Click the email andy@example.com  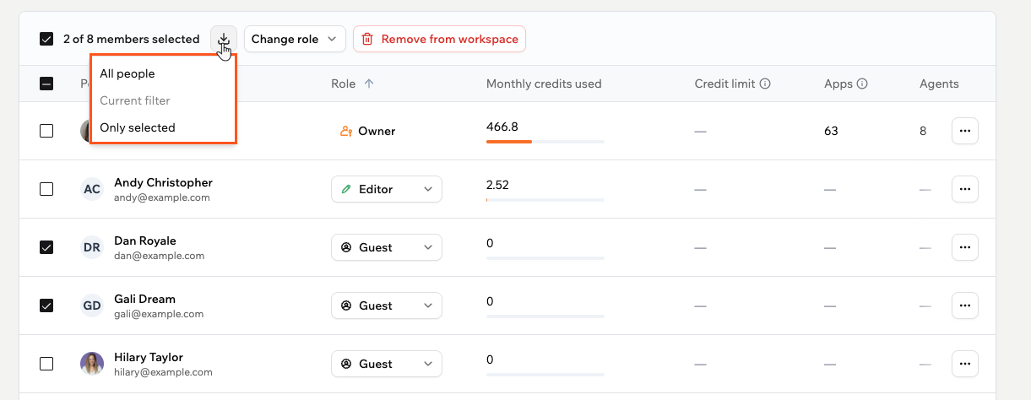[x=162, y=197]
